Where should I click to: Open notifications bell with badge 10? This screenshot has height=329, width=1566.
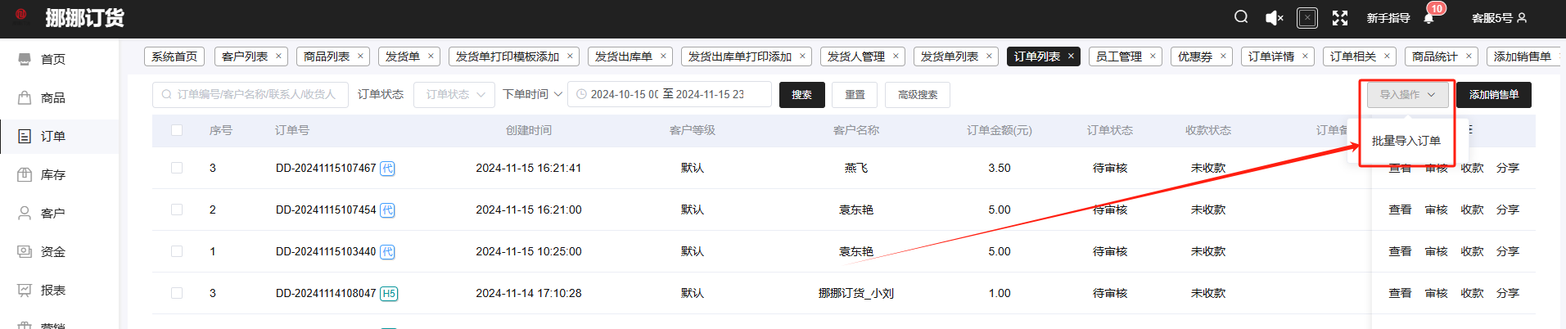(1429, 18)
